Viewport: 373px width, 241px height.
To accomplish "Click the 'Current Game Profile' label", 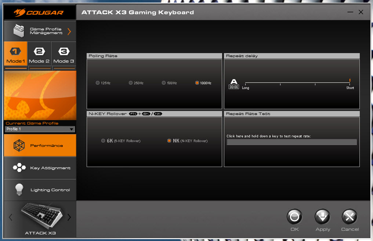I will 32,123.
